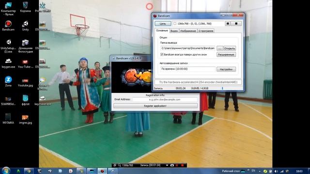Toggle the checkbox beside 1366x768 target
310x174 pixels.
tap(175, 24)
